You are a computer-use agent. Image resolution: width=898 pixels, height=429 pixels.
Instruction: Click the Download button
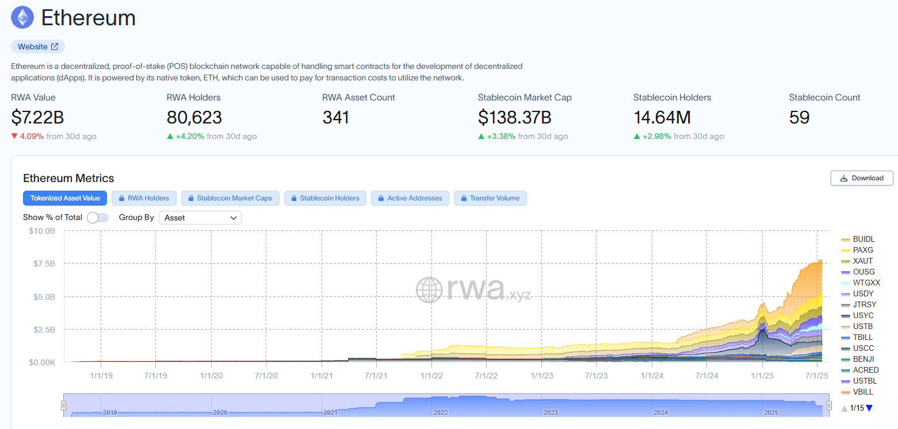tap(862, 178)
